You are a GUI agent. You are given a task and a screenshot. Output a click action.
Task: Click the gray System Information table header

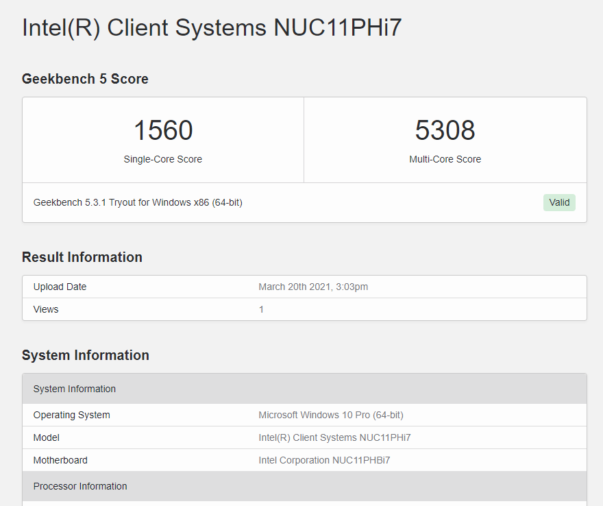[x=304, y=389]
